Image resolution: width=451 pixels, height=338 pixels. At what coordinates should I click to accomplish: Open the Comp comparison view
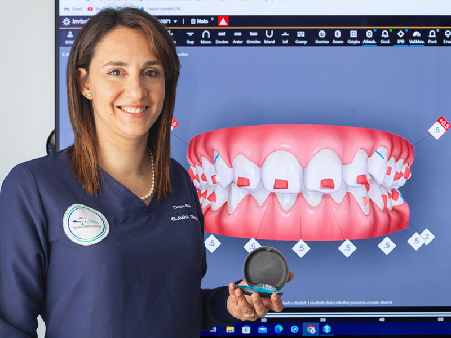pos(301,37)
